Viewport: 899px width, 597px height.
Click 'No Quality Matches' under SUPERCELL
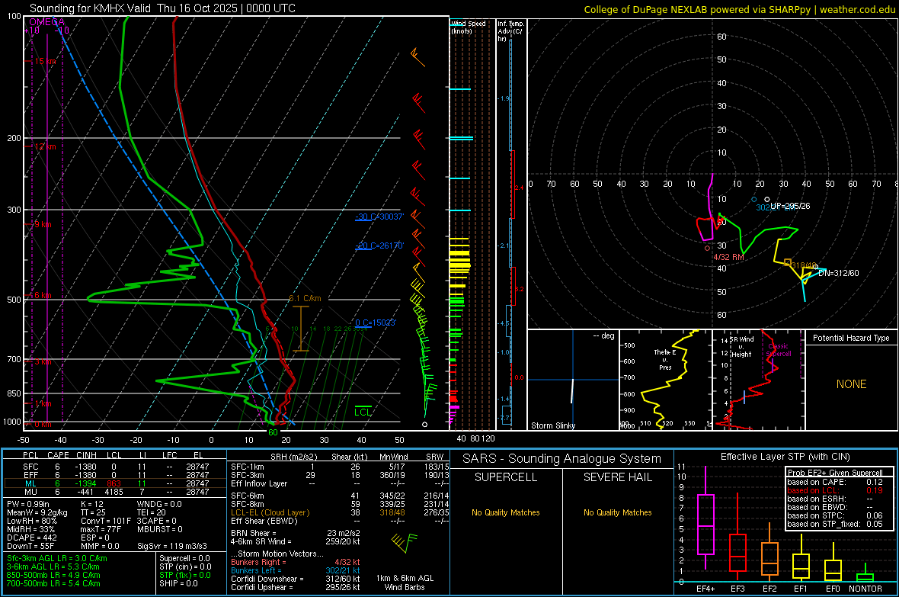[506, 512]
